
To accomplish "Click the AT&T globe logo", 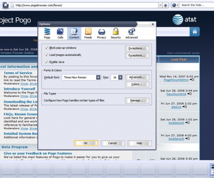I will click(x=178, y=20).
